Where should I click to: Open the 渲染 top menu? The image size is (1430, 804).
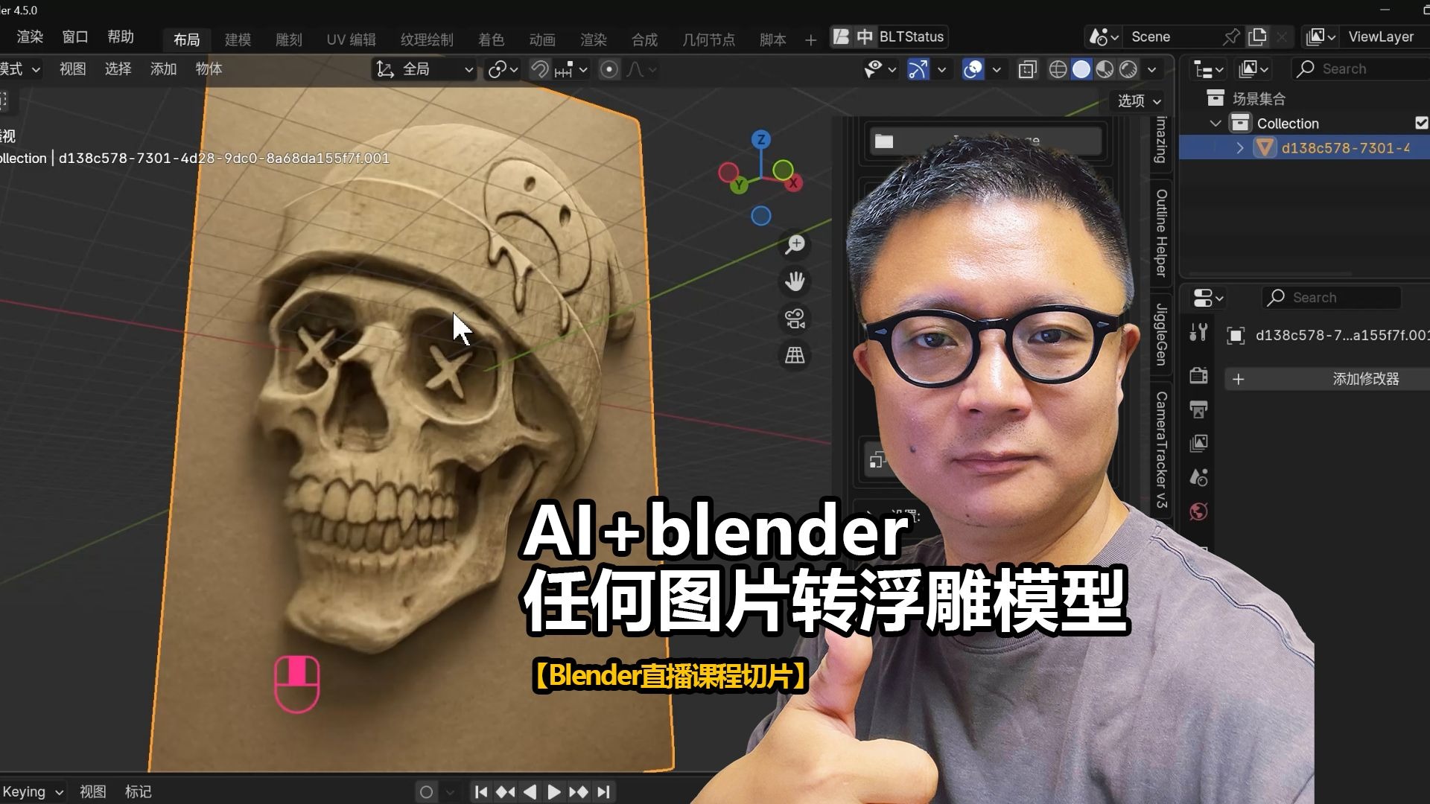click(30, 36)
